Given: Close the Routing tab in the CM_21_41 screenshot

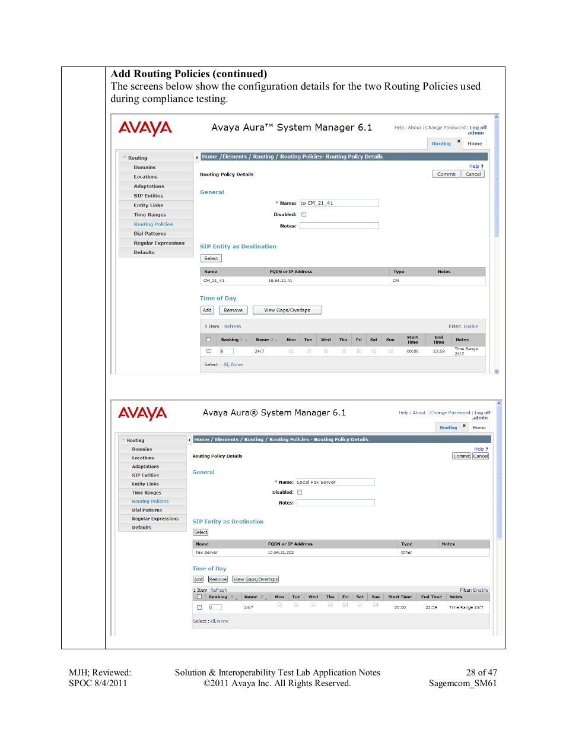Looking at the screenshot, I should pos(459,141).
